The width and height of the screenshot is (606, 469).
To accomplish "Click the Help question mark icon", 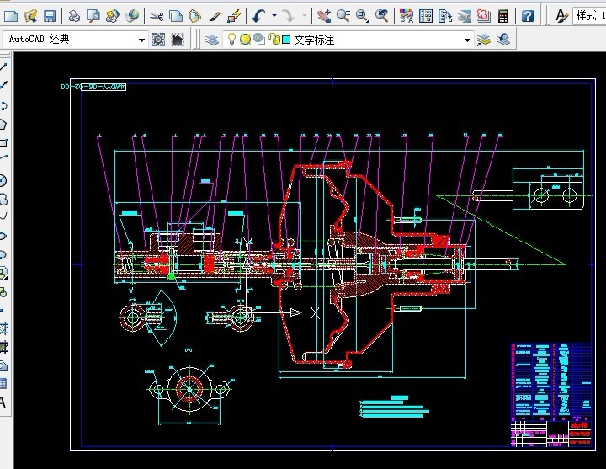I will (528, 15).
